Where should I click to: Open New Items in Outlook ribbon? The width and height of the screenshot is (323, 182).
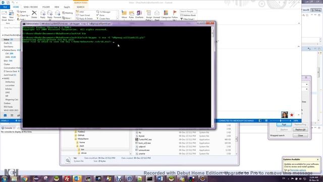click(11, 15)
